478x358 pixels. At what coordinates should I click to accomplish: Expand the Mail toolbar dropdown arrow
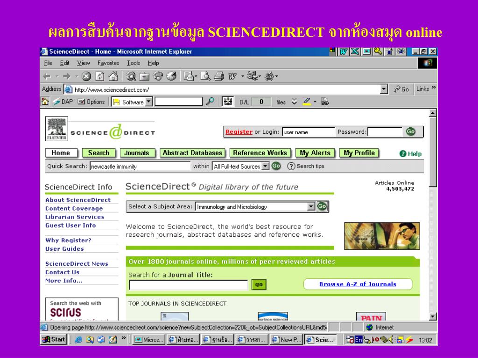coord(196,76)
